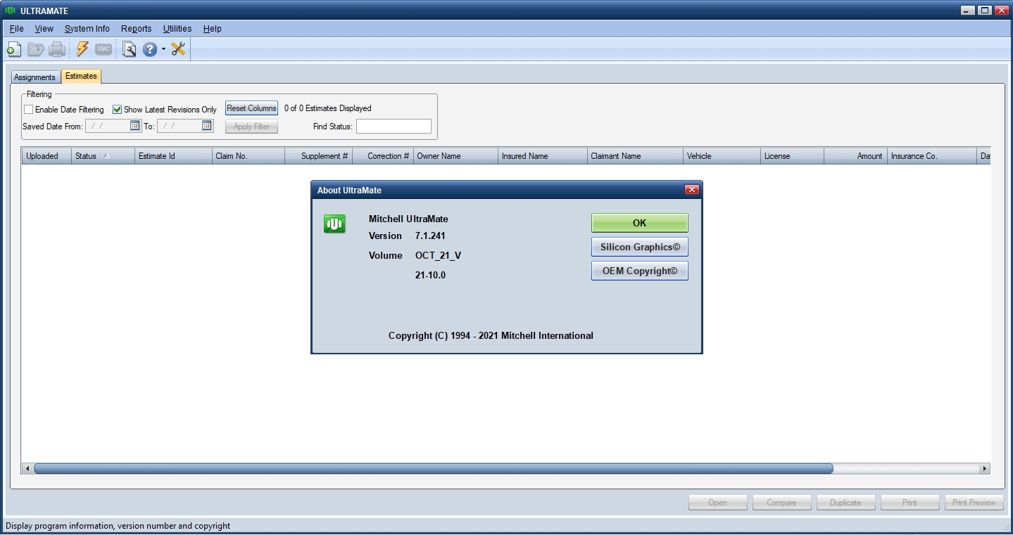Click the crossed wrench and ruler utilities icon
Viewport: 1013px width, 535px height.
pos(178,49)
